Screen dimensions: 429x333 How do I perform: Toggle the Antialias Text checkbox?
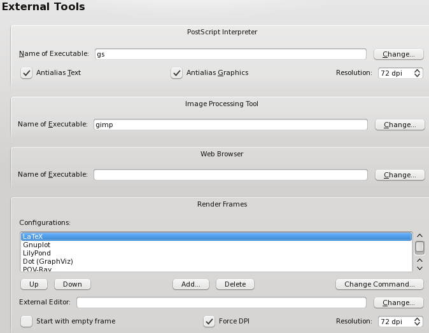tap(26, 73)
